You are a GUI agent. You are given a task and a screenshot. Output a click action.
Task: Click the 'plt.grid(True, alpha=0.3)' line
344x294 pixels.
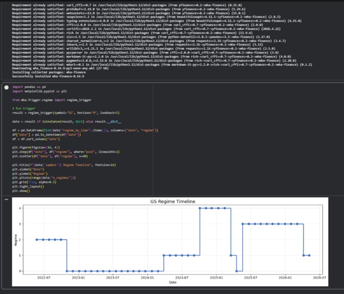34,182
